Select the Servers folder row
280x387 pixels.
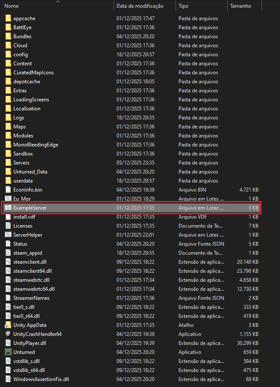click(x=132, y=163)
